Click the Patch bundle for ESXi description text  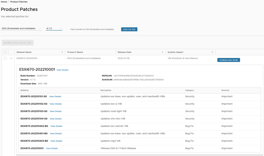coord(92,29)
